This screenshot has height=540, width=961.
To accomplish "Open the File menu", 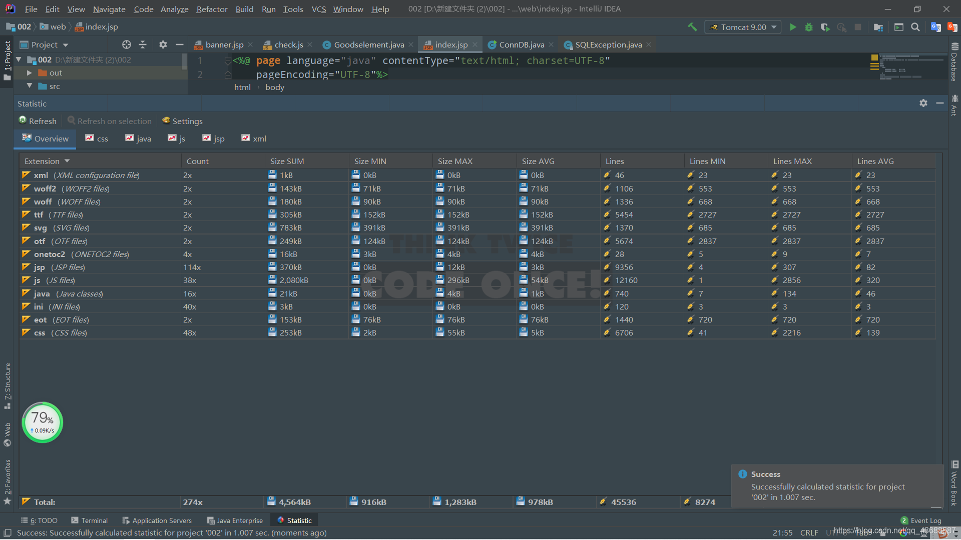I will [31, 9].
